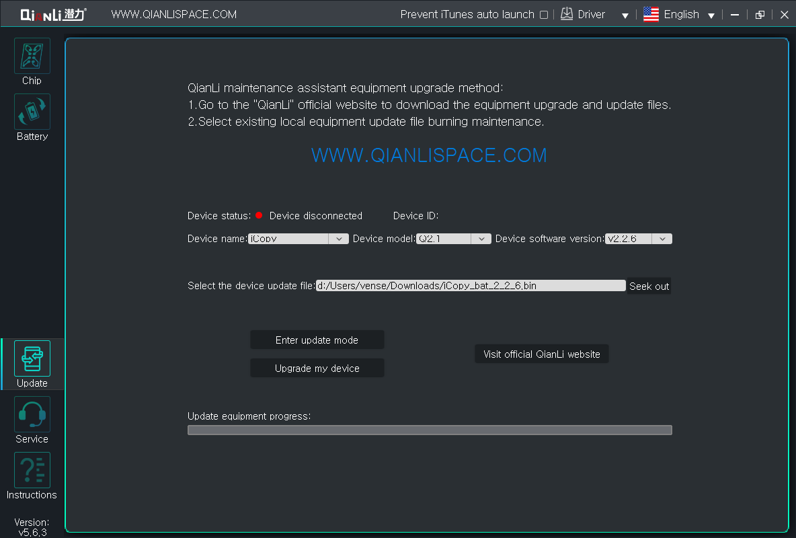
Task: Click the Seek out button
Action: [x=649, y=286]
